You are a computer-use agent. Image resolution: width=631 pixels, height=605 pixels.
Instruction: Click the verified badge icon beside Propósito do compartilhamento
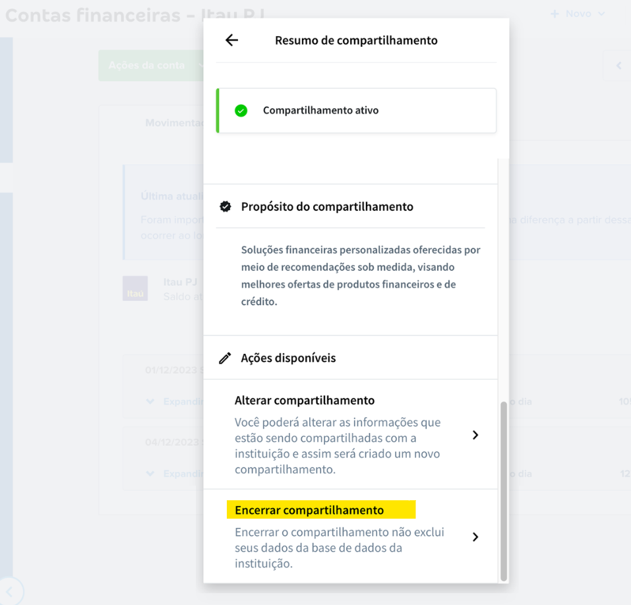[225, 206]
